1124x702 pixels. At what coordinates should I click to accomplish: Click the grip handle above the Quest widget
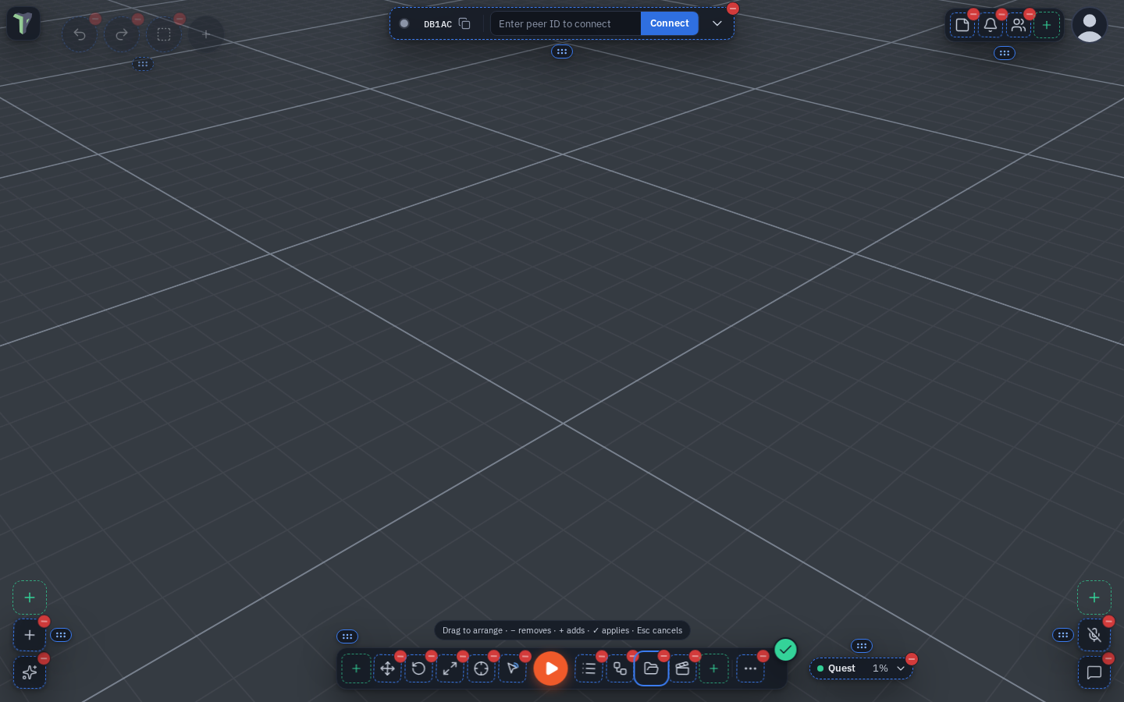point(862,646)
